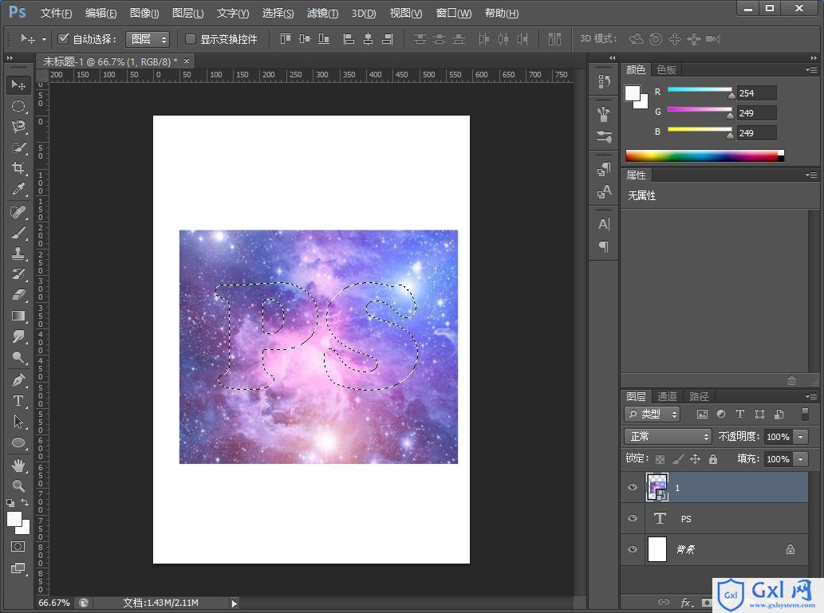Viewport: 824px width, 613px height.
Task: Open the 选择 menu
Action: coord(278,13)
